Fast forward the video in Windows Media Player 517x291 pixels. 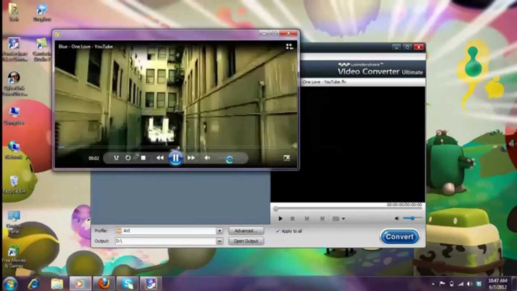pos(191,158)
